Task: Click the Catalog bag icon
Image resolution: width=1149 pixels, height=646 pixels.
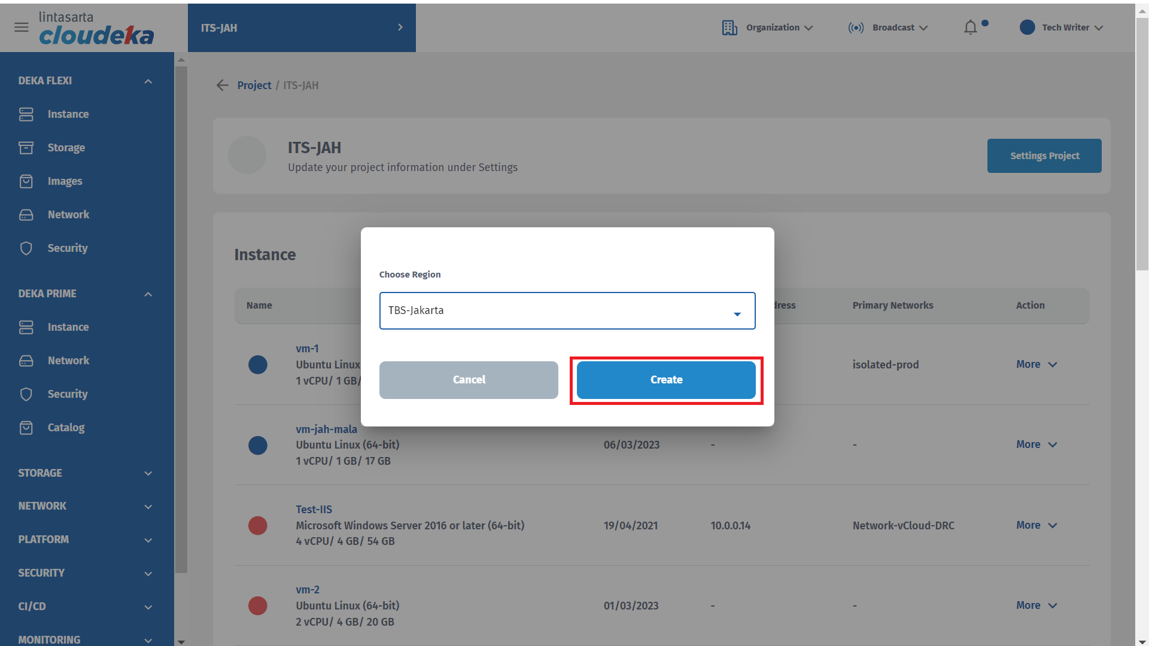Action: click(26, 428)
